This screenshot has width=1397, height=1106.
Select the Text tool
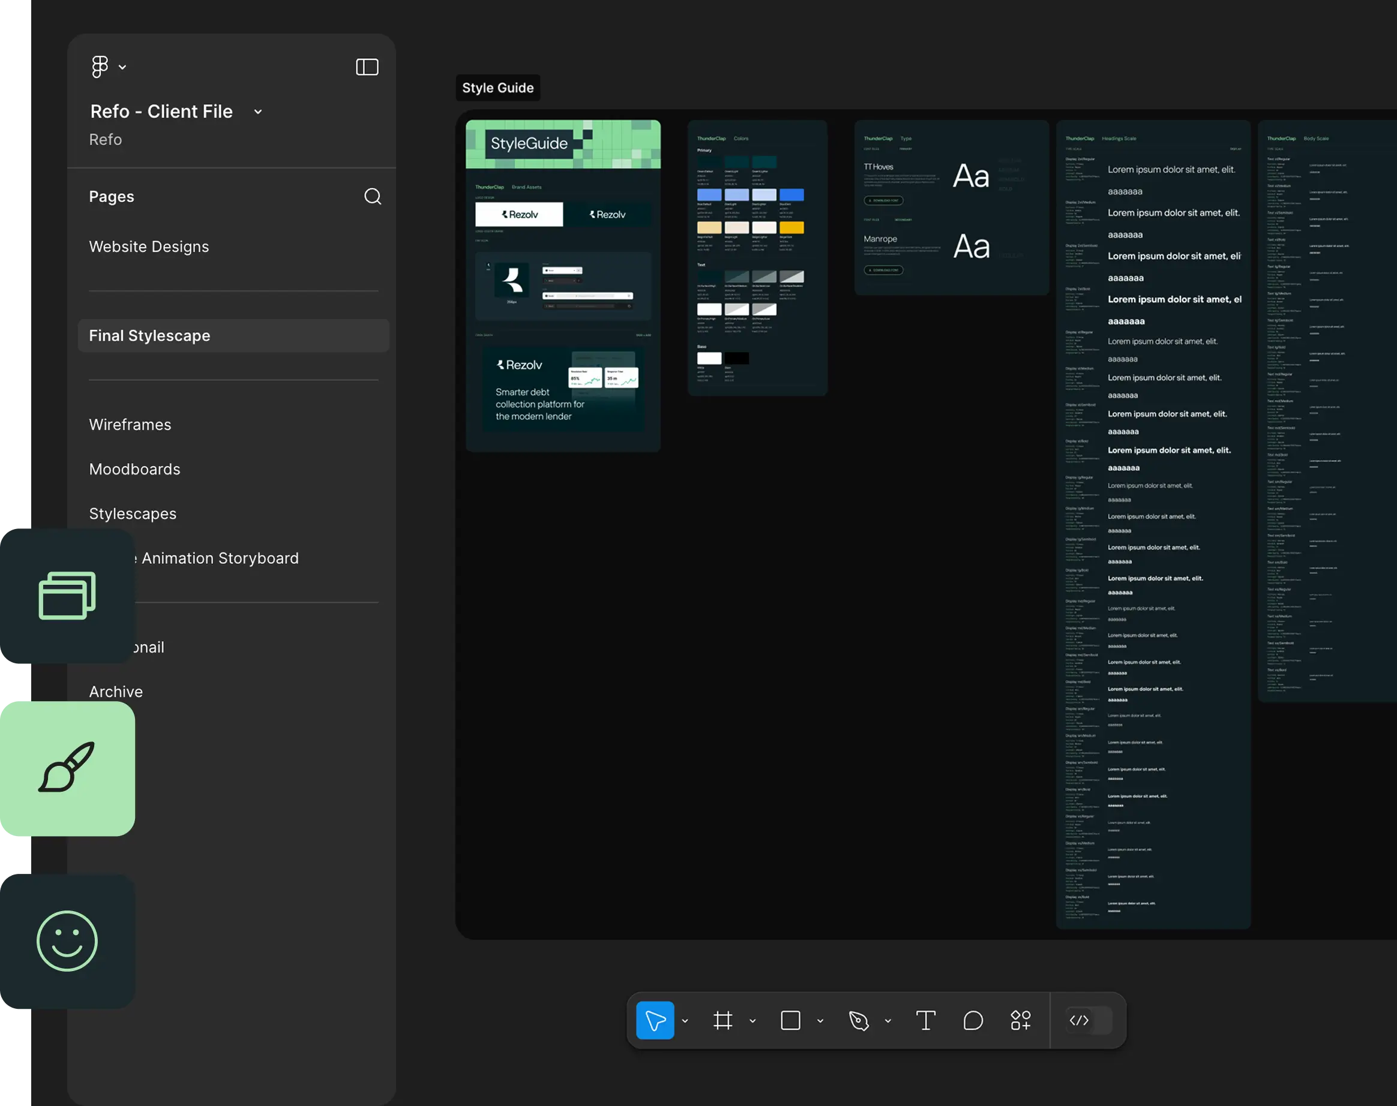click(925, 1020)
